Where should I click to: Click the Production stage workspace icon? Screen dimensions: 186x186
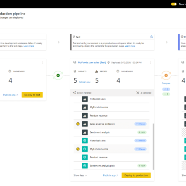tap(183, 62)
